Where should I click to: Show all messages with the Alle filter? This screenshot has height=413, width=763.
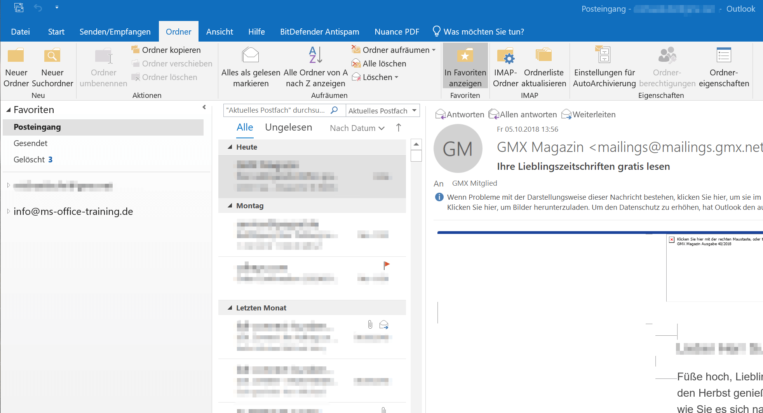point(245,127)
